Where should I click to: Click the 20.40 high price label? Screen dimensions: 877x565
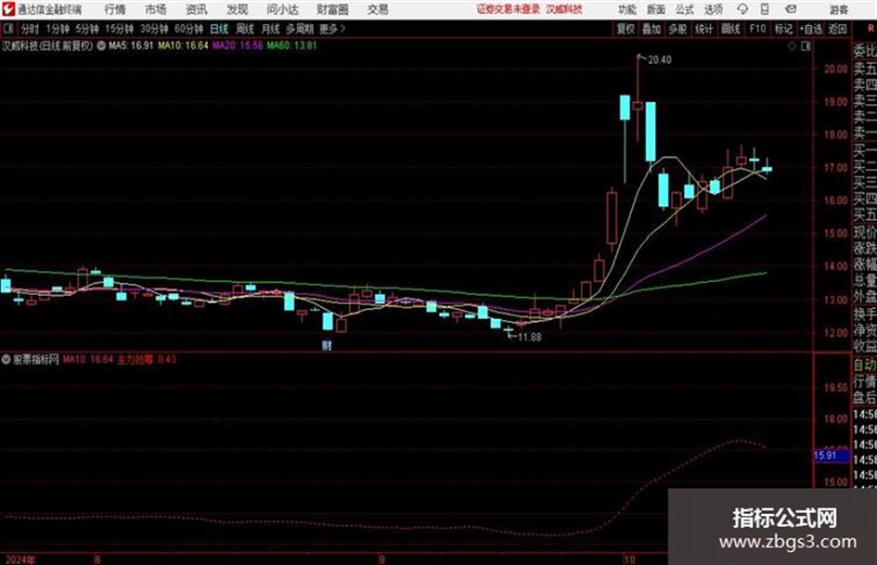pyautogui.click(x=660, y=60)
